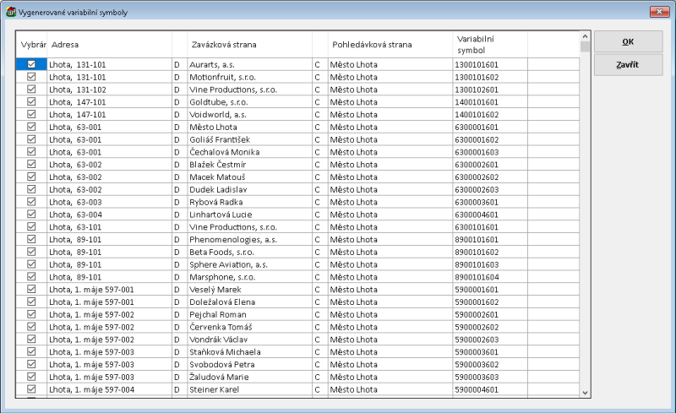
Task: Deselect checkbox for Sphere Aviation, a.s.
Action: click(32, 264)
